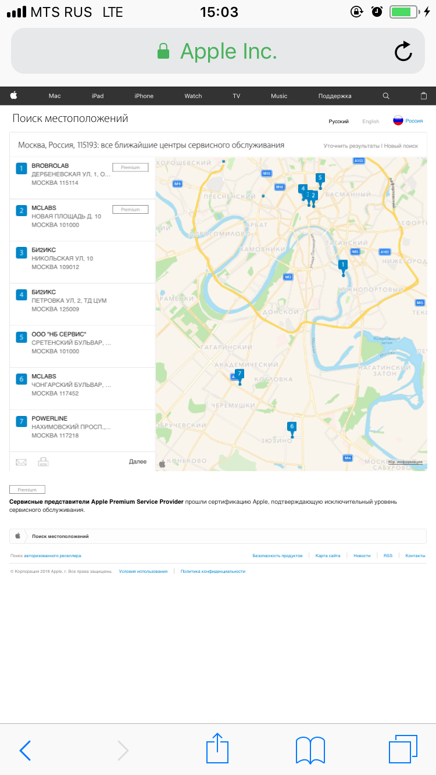The width and height of the screenshot is (436, 775).
Task: Tap the Apple Maps logo on map
Action: point(163,464)
